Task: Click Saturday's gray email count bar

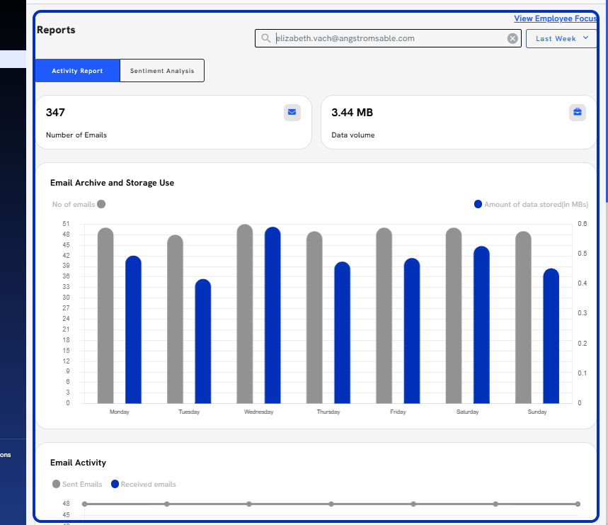Action: point(454,315)
